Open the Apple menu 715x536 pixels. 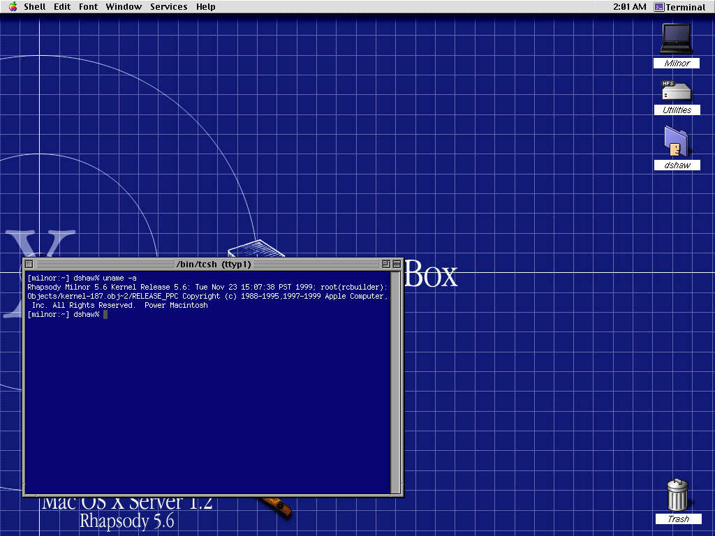click(13, 6)
